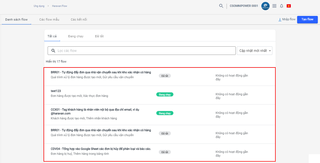Click the Đang chạy badge on test123
Viewport: 320px width, 163px height.
pyautogui.click(x=165, y=94)
